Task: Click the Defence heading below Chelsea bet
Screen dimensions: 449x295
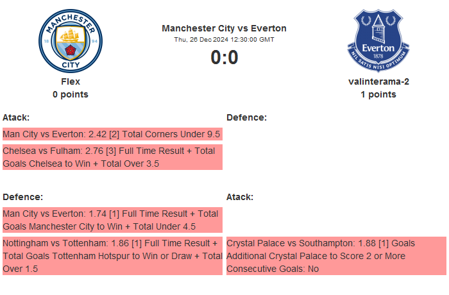Action: click(x=22, y=197)
